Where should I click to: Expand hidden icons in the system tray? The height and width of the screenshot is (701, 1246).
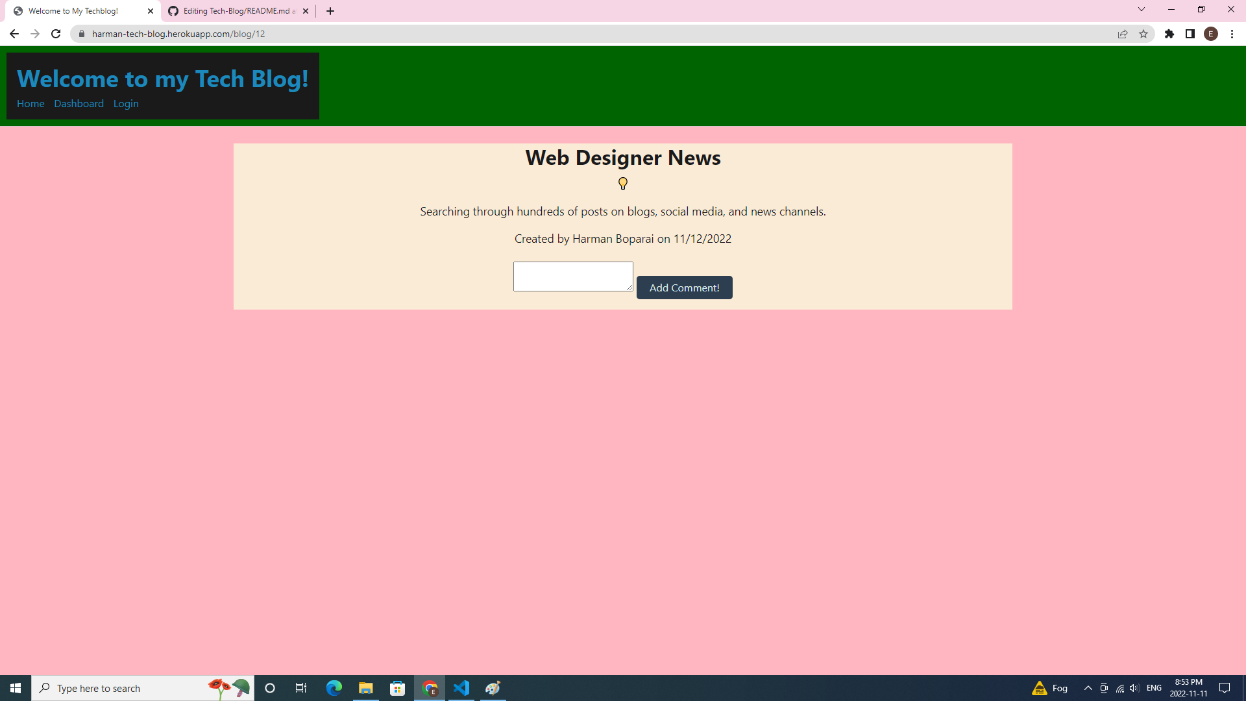point(1088,688)
